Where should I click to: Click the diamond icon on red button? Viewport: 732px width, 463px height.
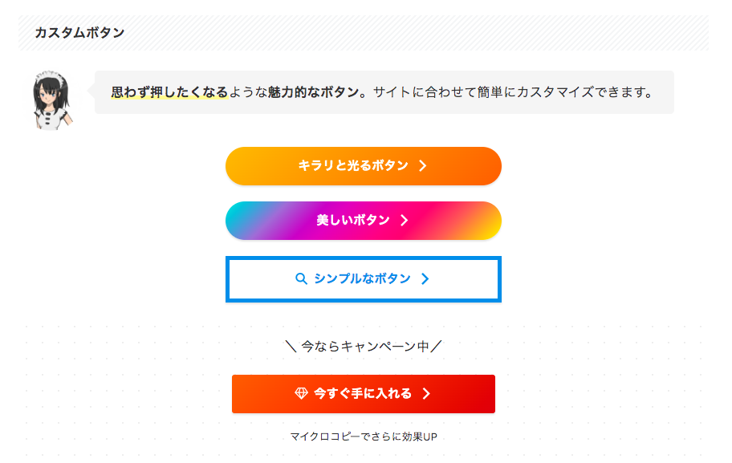click(x=301, y=393)
